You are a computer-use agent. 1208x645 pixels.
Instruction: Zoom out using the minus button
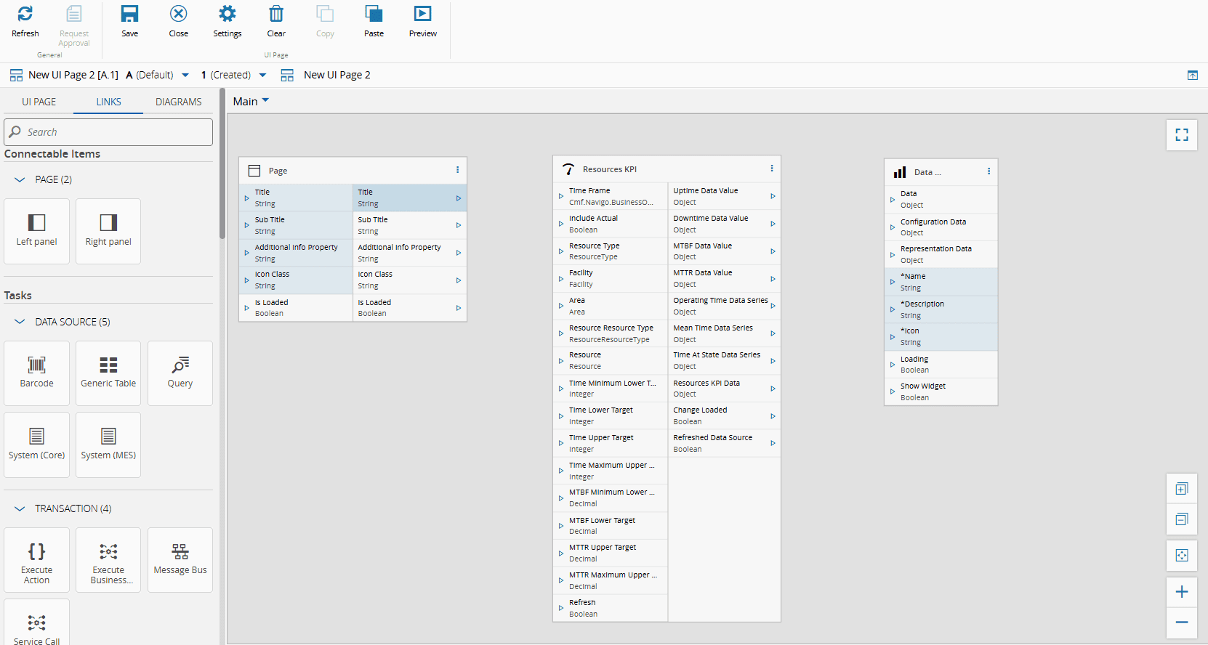pyautogui.click(x=1181, y=622)
